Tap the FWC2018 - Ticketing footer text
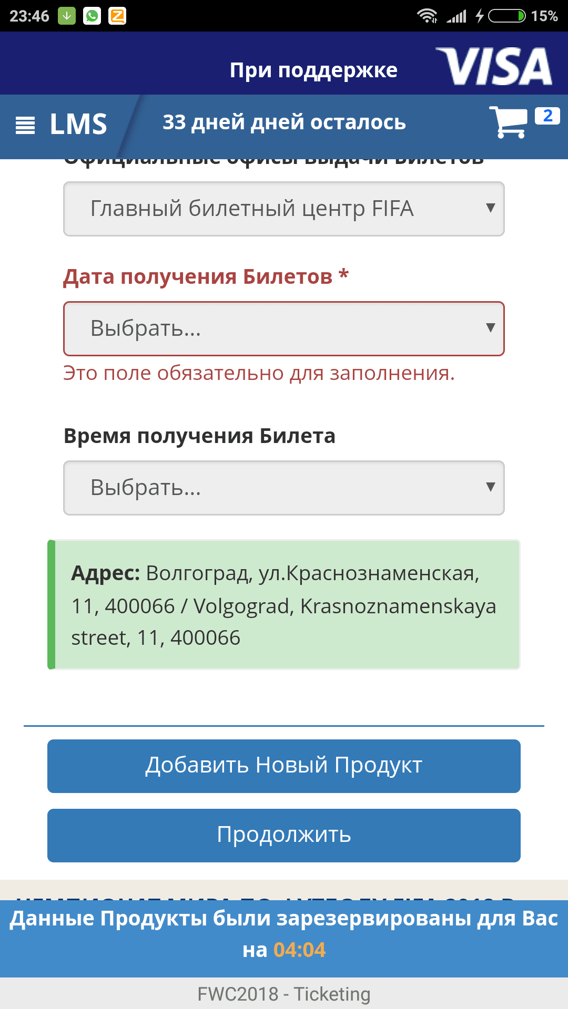568x1009 pixels. [284, 994]
